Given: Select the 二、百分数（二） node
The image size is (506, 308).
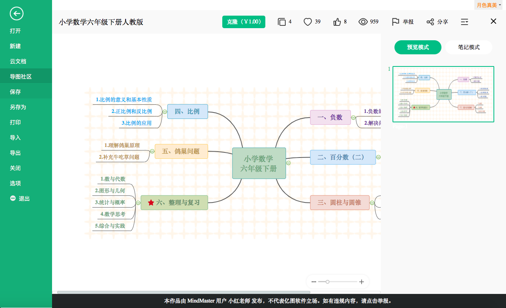Looking at the screenshot, I should point(343,157).
